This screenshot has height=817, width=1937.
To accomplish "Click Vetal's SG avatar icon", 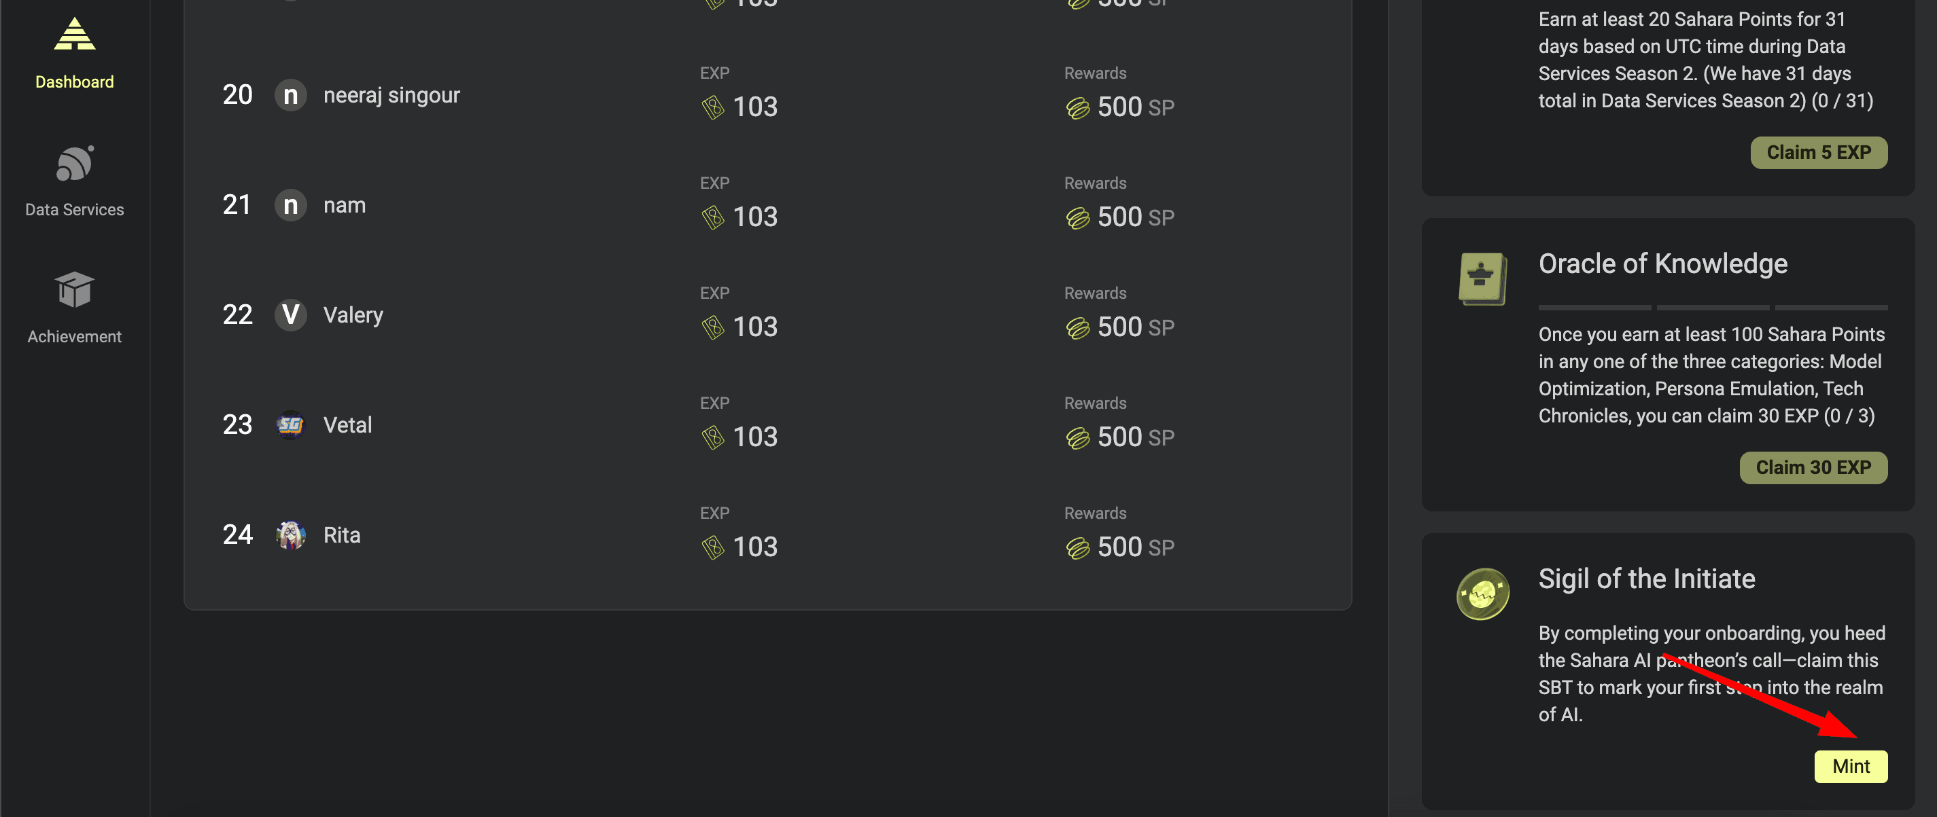I will coord(290,425).
